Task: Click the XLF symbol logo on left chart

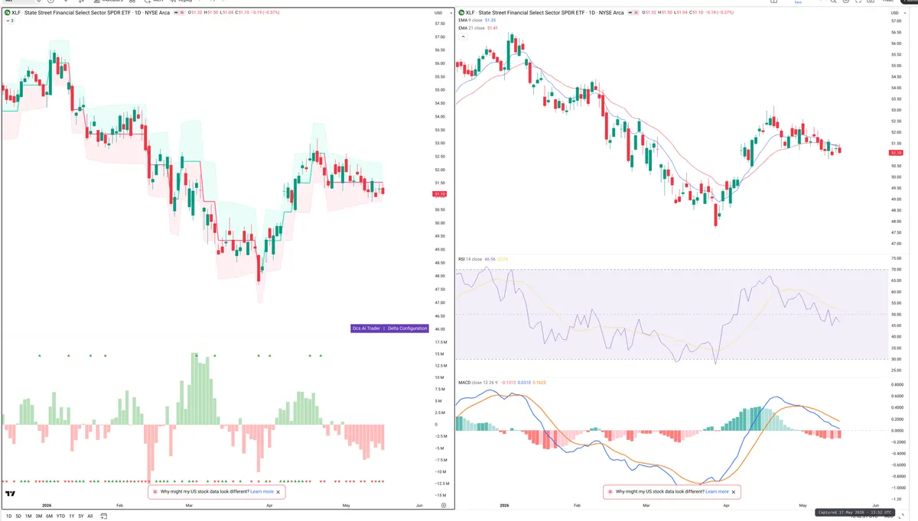Action: coord(8,13)
